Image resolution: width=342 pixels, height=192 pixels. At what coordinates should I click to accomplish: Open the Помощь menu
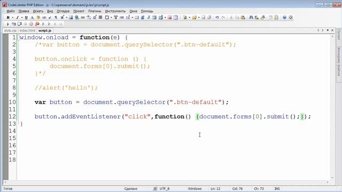(147, 11)
